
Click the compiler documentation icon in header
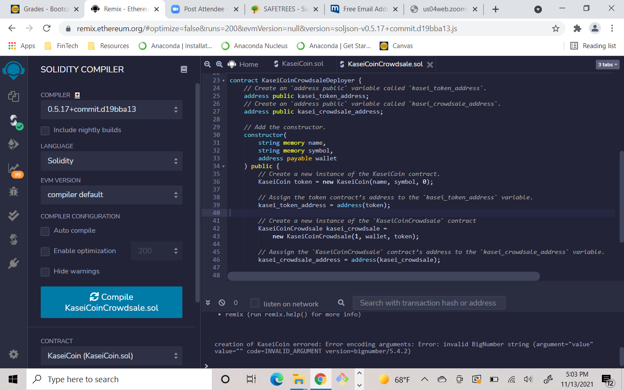click(184, 69)
